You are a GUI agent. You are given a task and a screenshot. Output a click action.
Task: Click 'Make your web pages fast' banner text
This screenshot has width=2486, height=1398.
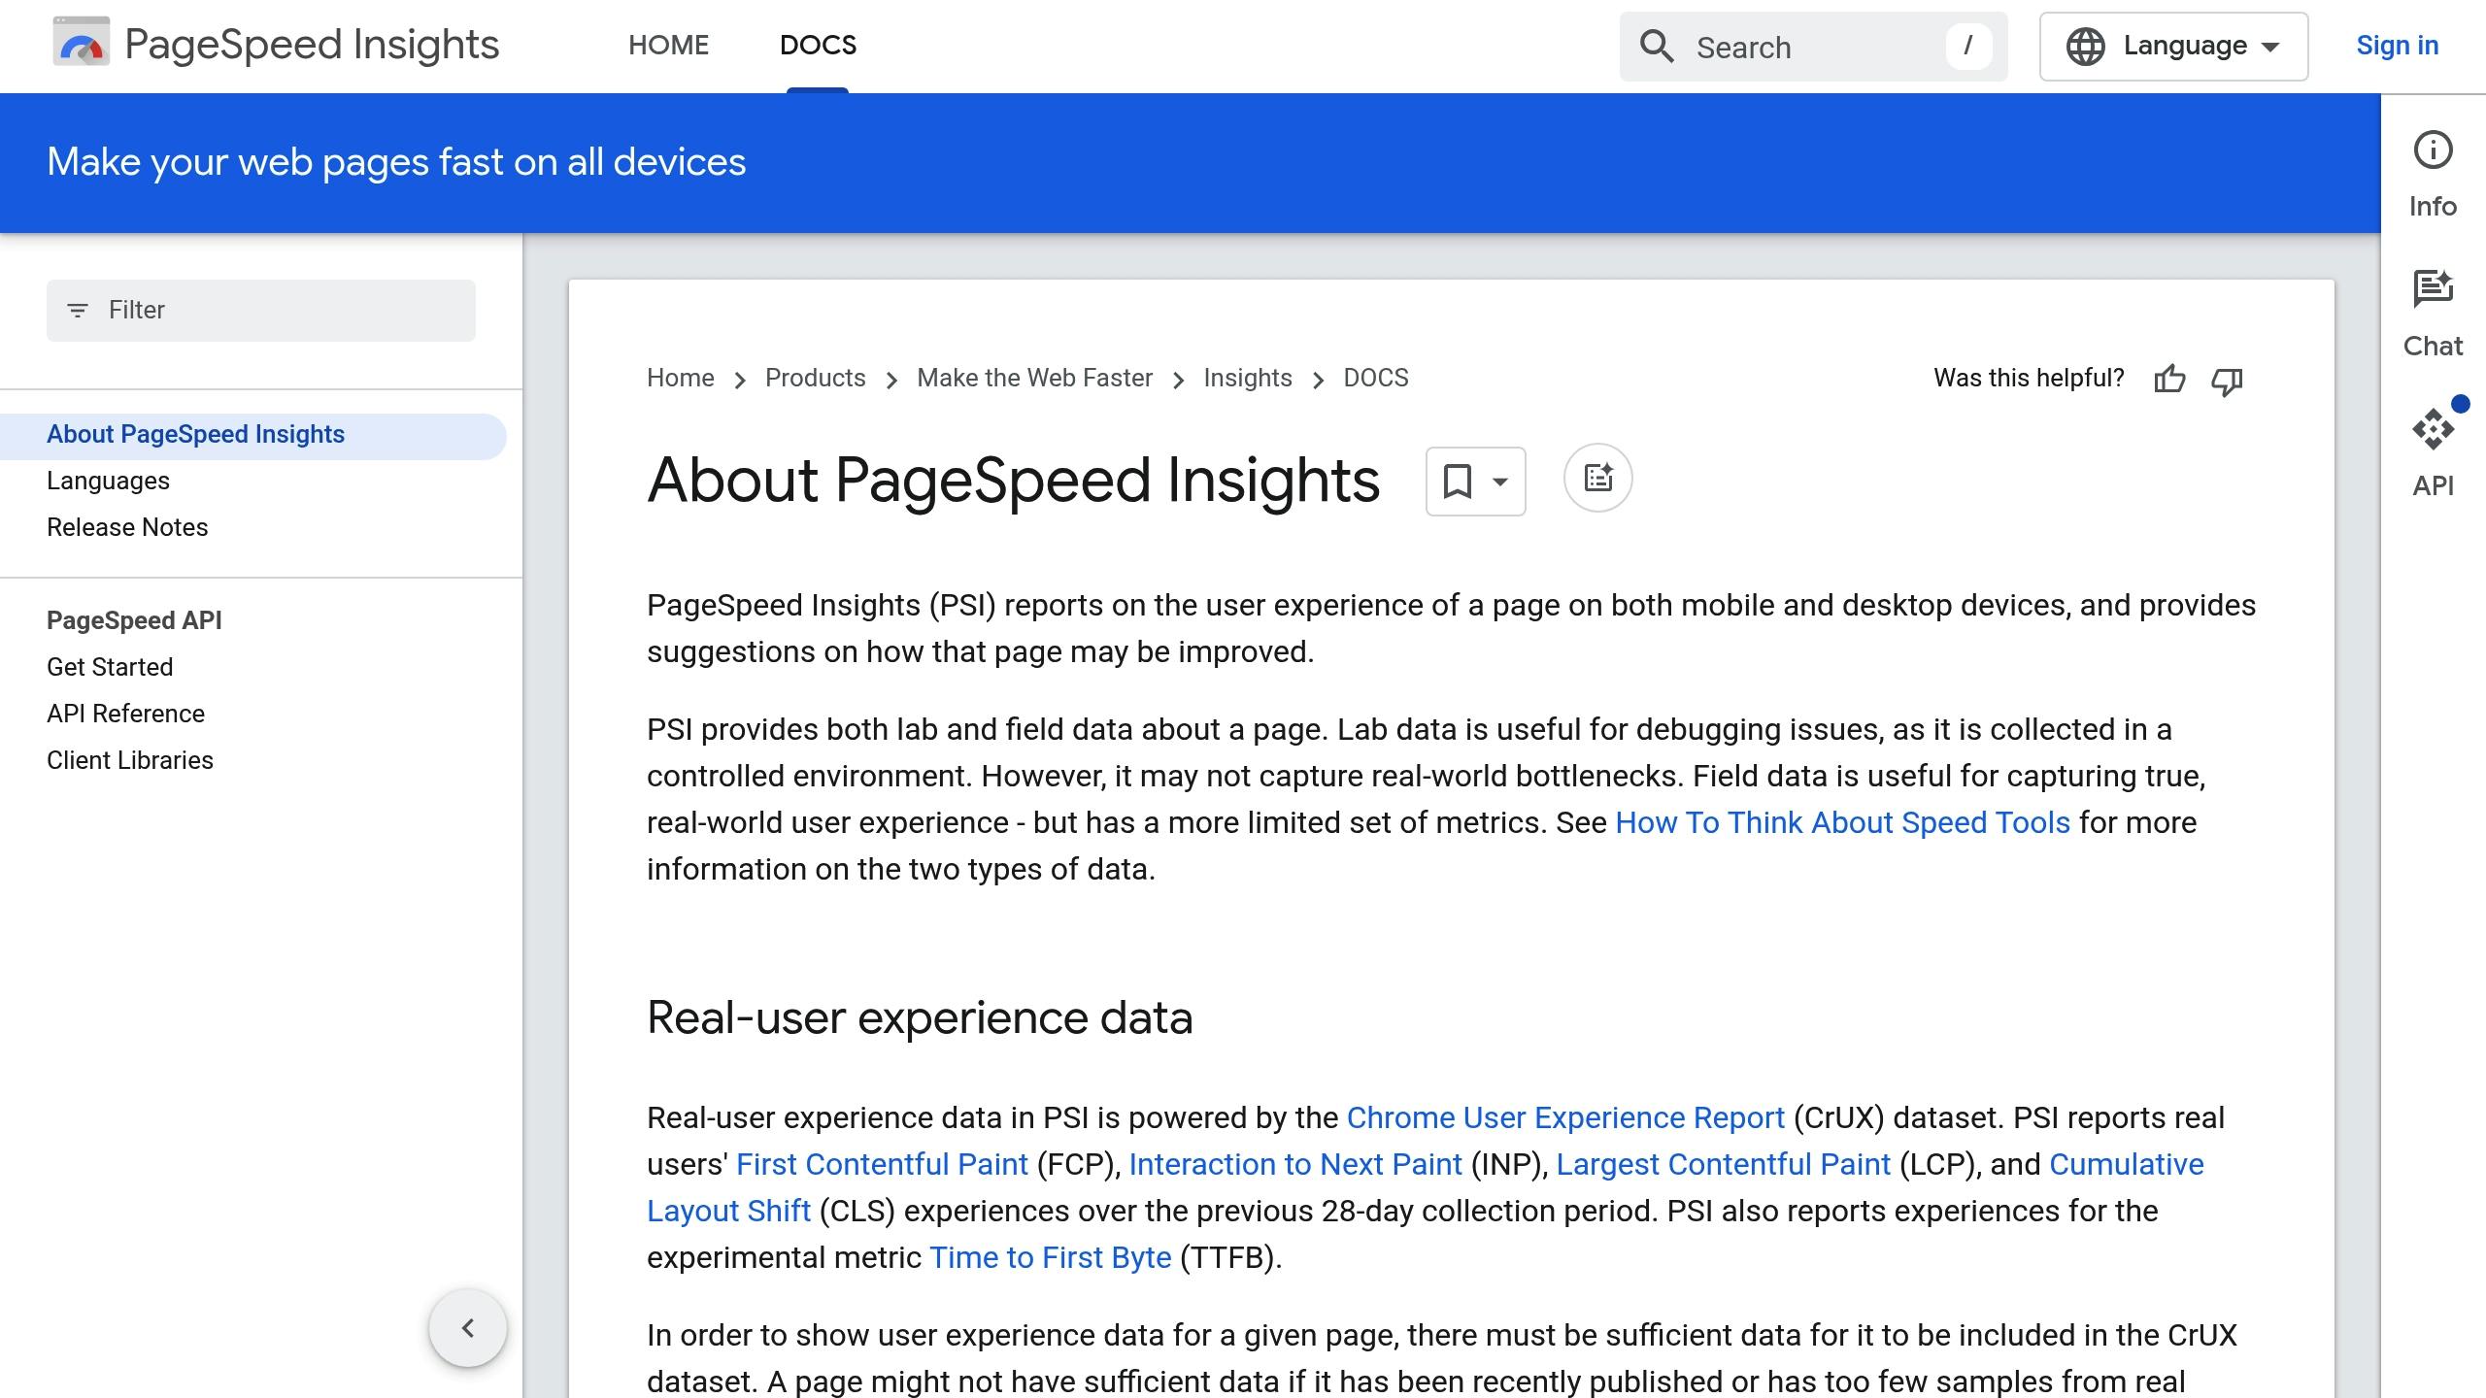pyautogui.click(x=396, y=162)
